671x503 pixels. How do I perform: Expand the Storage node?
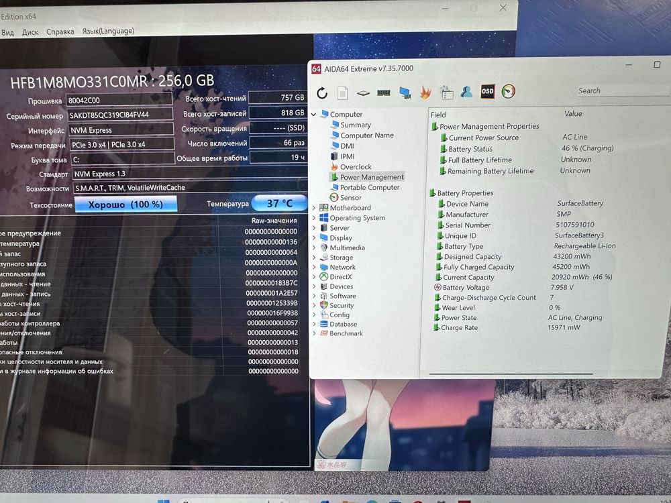(313, 258)
